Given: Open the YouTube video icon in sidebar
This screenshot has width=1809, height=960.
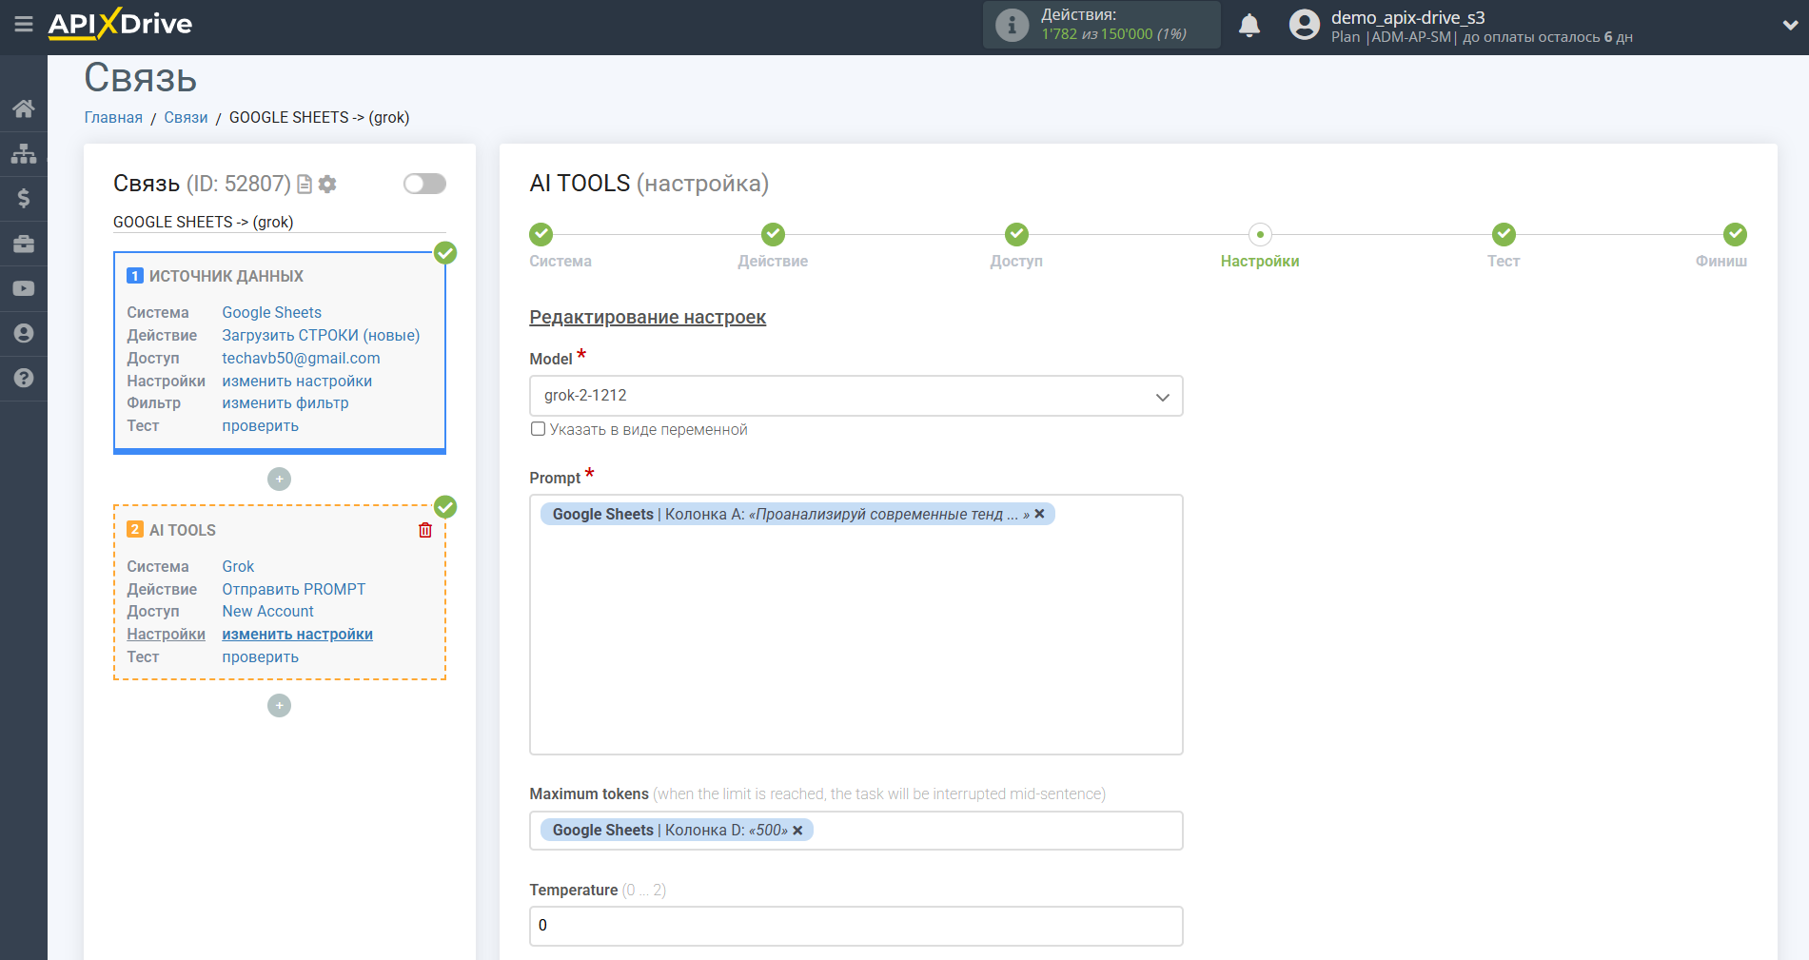Looking at the screenshot, I should (23, 288).
